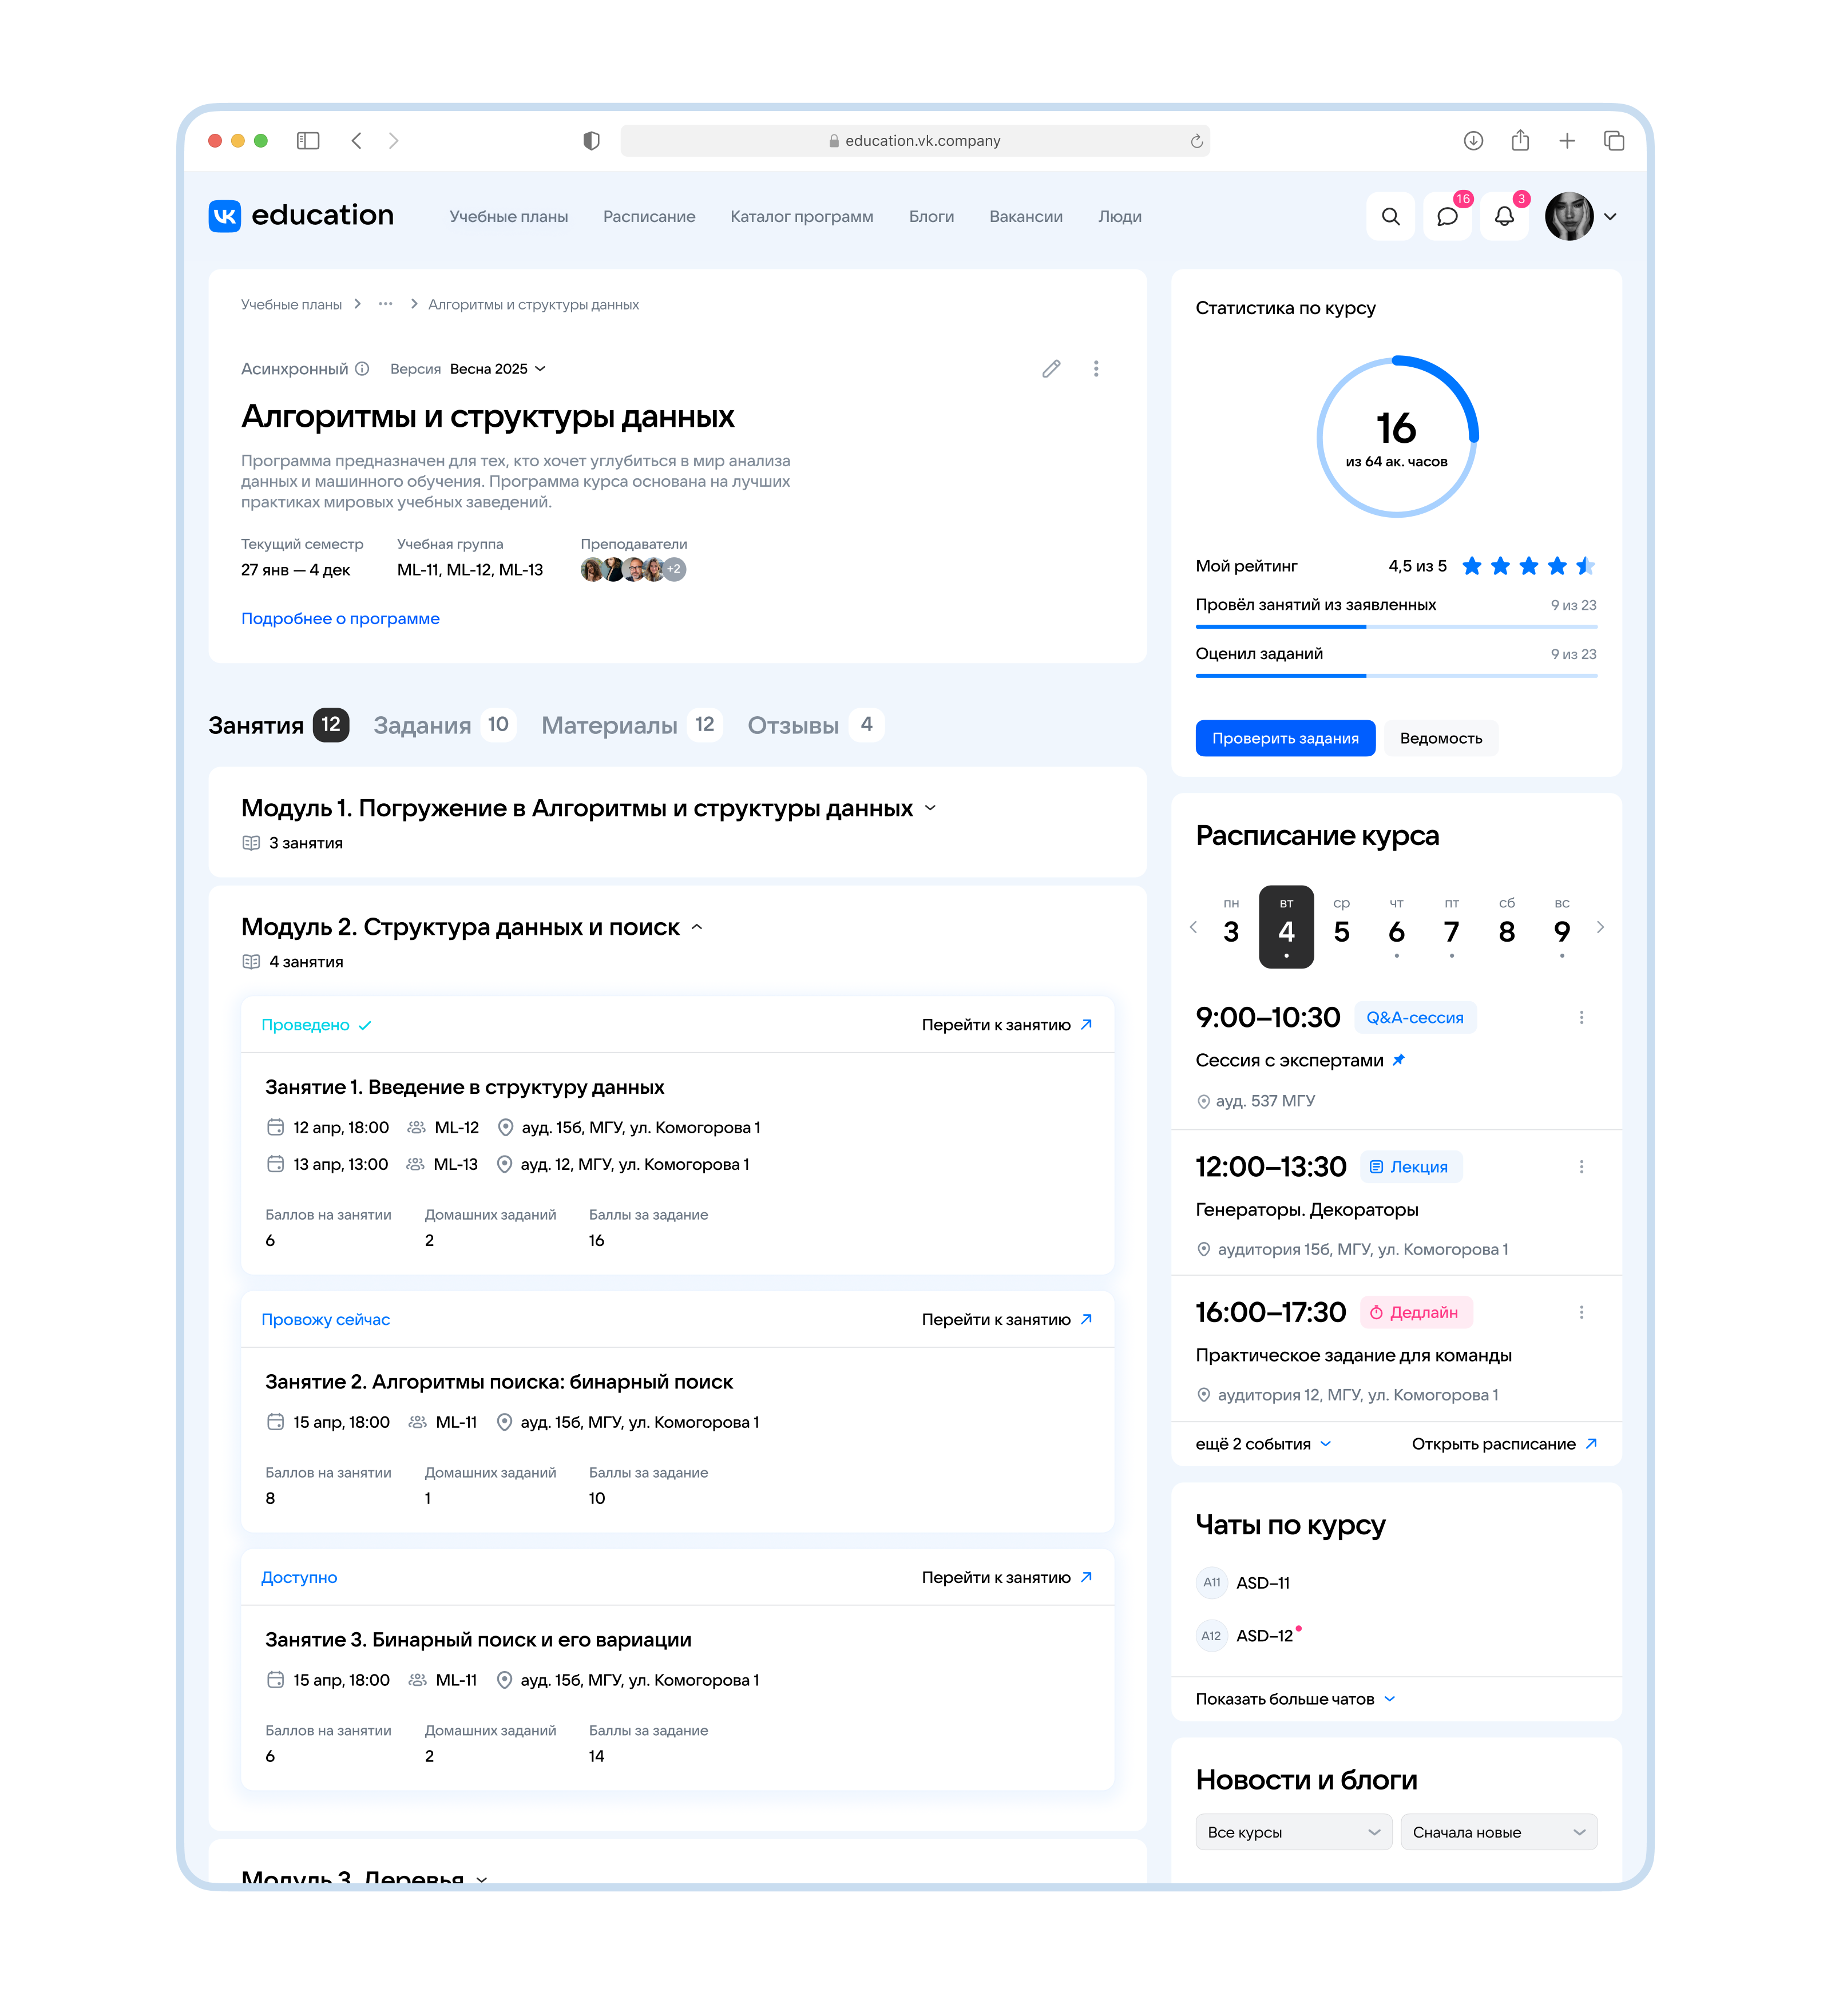Viewport: 1831px width, 2016px height.
Task: Select Wednesday 5 in course schedule
Action: point(1341,926)
